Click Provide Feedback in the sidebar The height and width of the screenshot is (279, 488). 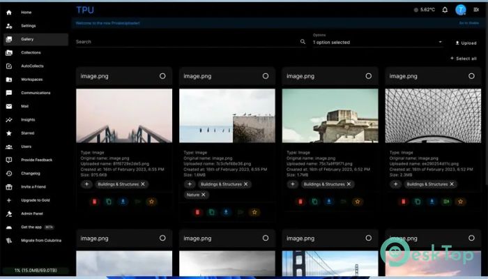[x=36, y=160]
